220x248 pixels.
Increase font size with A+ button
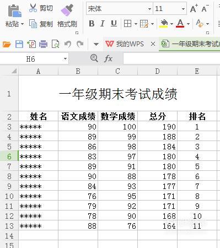tap(194, 8)
